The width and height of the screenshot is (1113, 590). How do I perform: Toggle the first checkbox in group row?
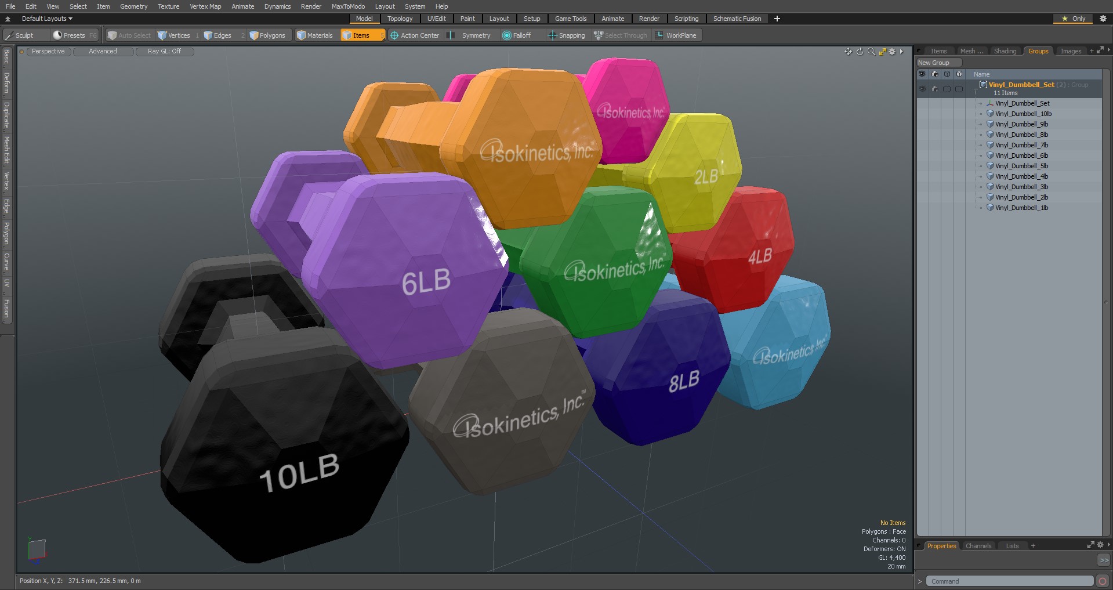[x=947, y=89]
